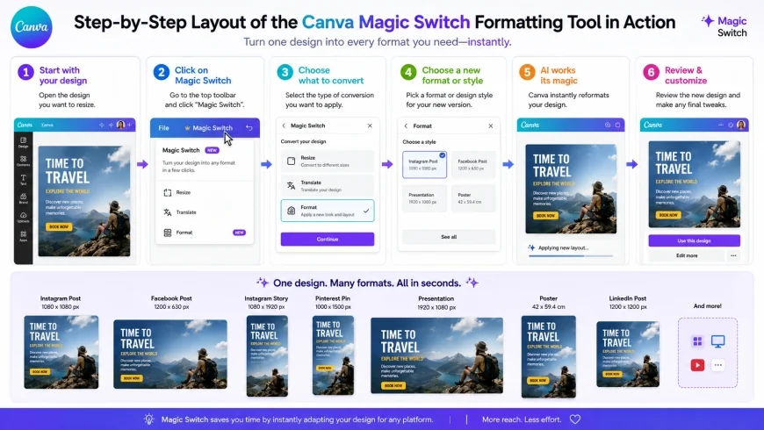Click the lightbulb icon in the footer
This screenshot has height=430, width=764.
click(x=149, y=419)
